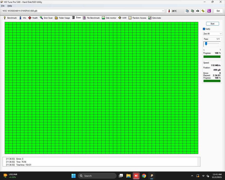This screenshot has height=180, width=225.
Task: Open the WDC WD5003ABYX drive selector dropdown
Action: pyautogui.click(x=83, y=11)
